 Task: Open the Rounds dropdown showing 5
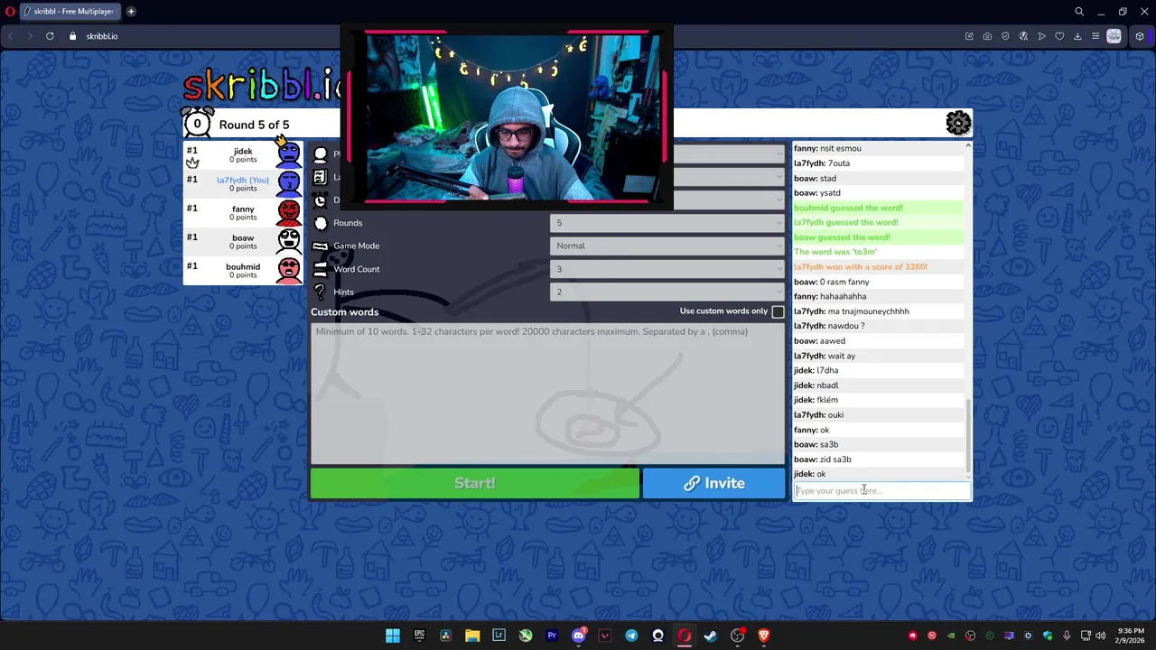click(x=667, y=223)
